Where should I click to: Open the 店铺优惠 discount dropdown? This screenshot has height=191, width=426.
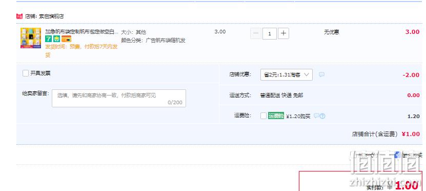[x=287, y=75]
